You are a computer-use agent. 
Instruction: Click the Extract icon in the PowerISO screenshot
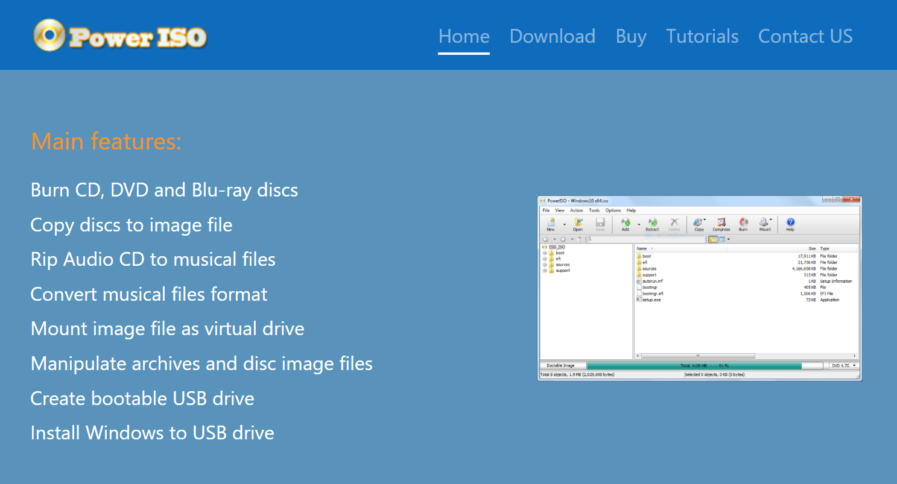[x=653, y=224]
